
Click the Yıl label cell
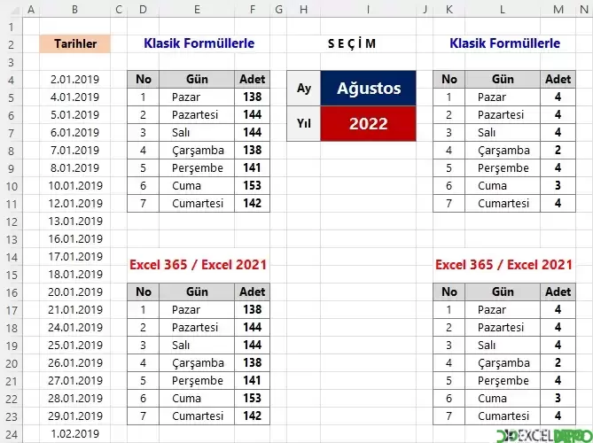304,124
